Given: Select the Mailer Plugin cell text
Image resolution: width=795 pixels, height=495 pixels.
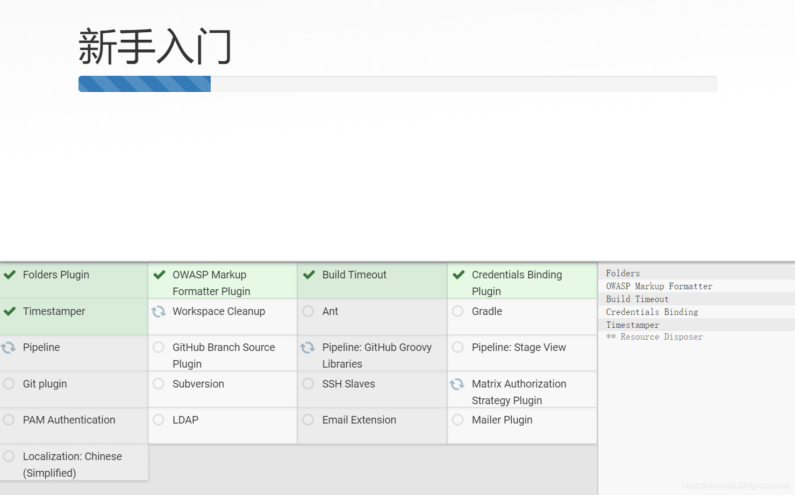Looking at the screenshot, I should (x=502, y=420).
